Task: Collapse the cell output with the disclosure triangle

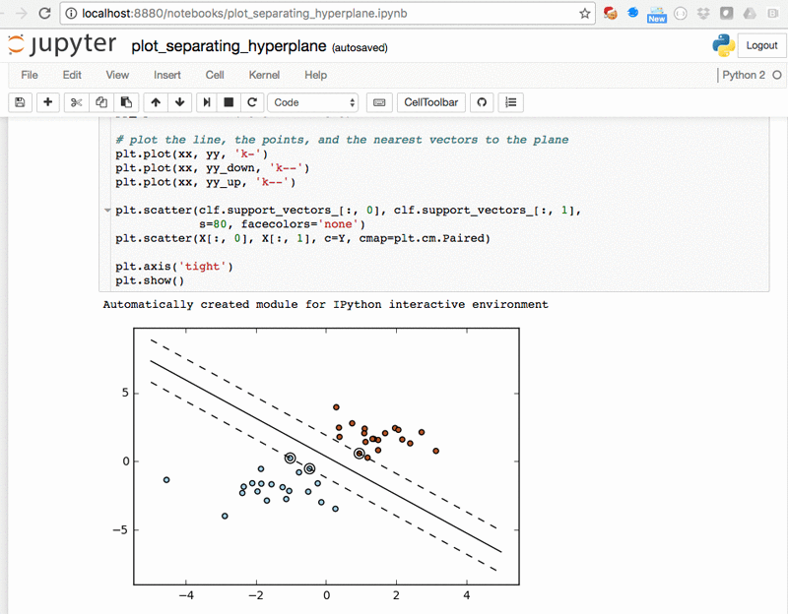Action: (106, 210)
